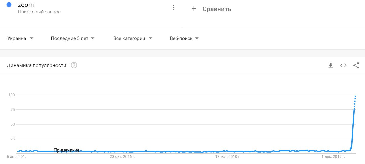Click the 23 окт. 2016 г. axis label
Screen dimensions: 365x164
point(122,157)
